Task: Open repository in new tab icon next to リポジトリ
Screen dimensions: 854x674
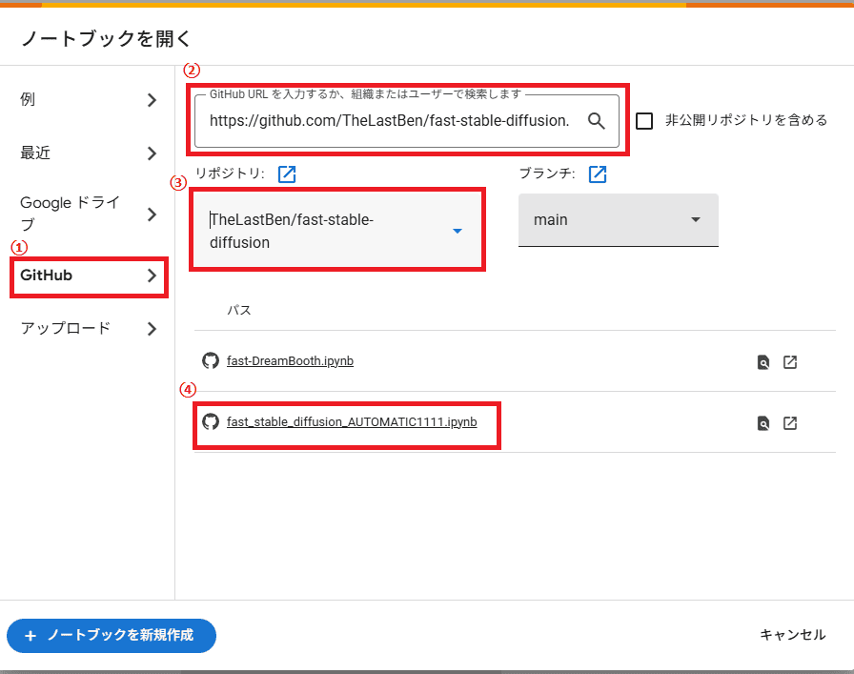Action: pyautogui.click(x=287, y=174)
